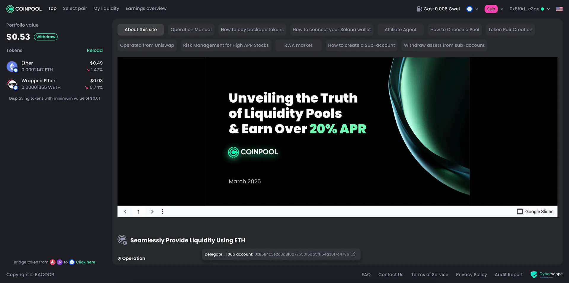Click the $0.53 portfolio value
The height and width of the screenshot is (283, 569).
tap(18, 37)
